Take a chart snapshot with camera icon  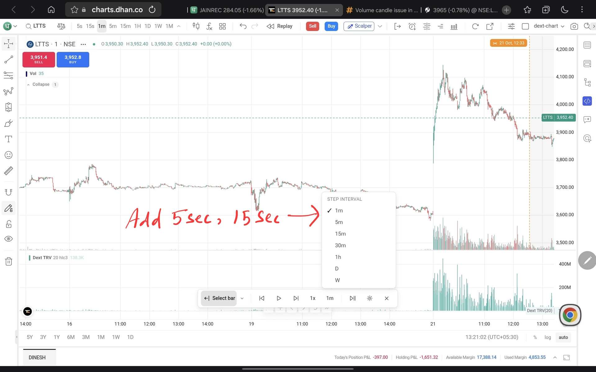(x=574, y=26)
